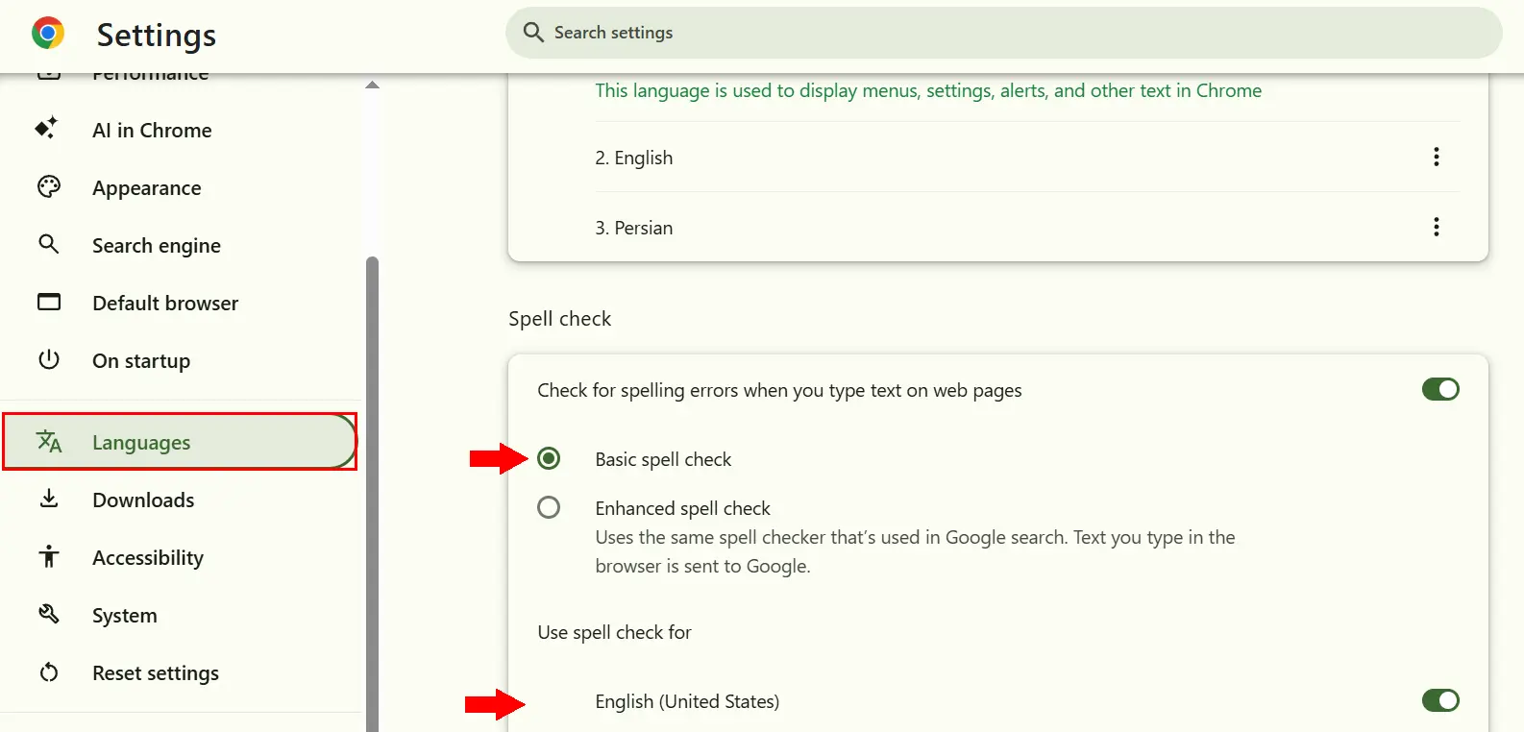Click the sidebar scroll up arrow
Viewport: 1524px width, 732px height.
pos(372,85)
